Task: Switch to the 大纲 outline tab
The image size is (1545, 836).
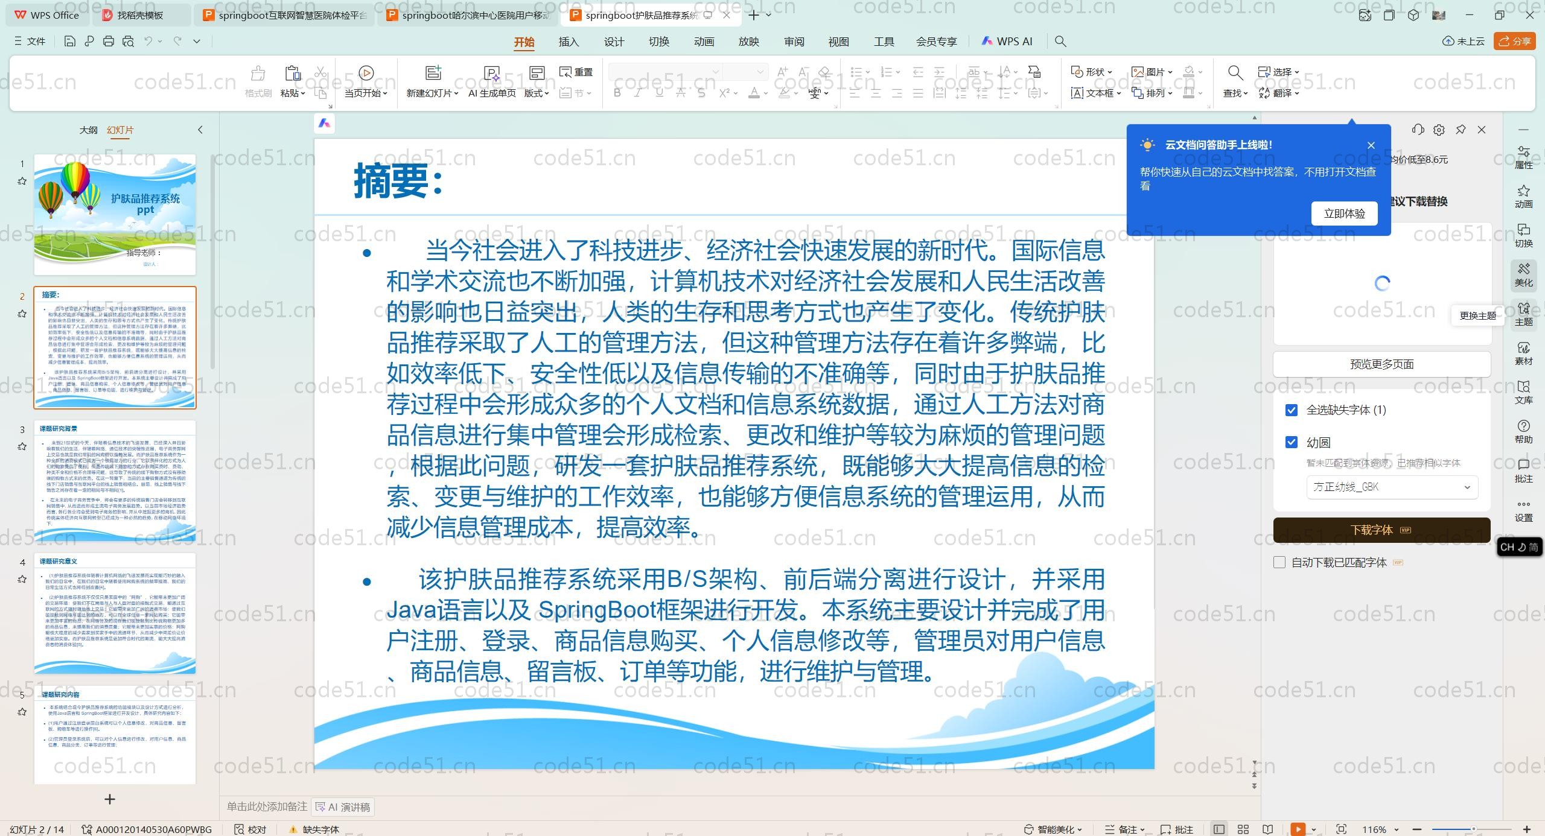Action: [88, 130]
